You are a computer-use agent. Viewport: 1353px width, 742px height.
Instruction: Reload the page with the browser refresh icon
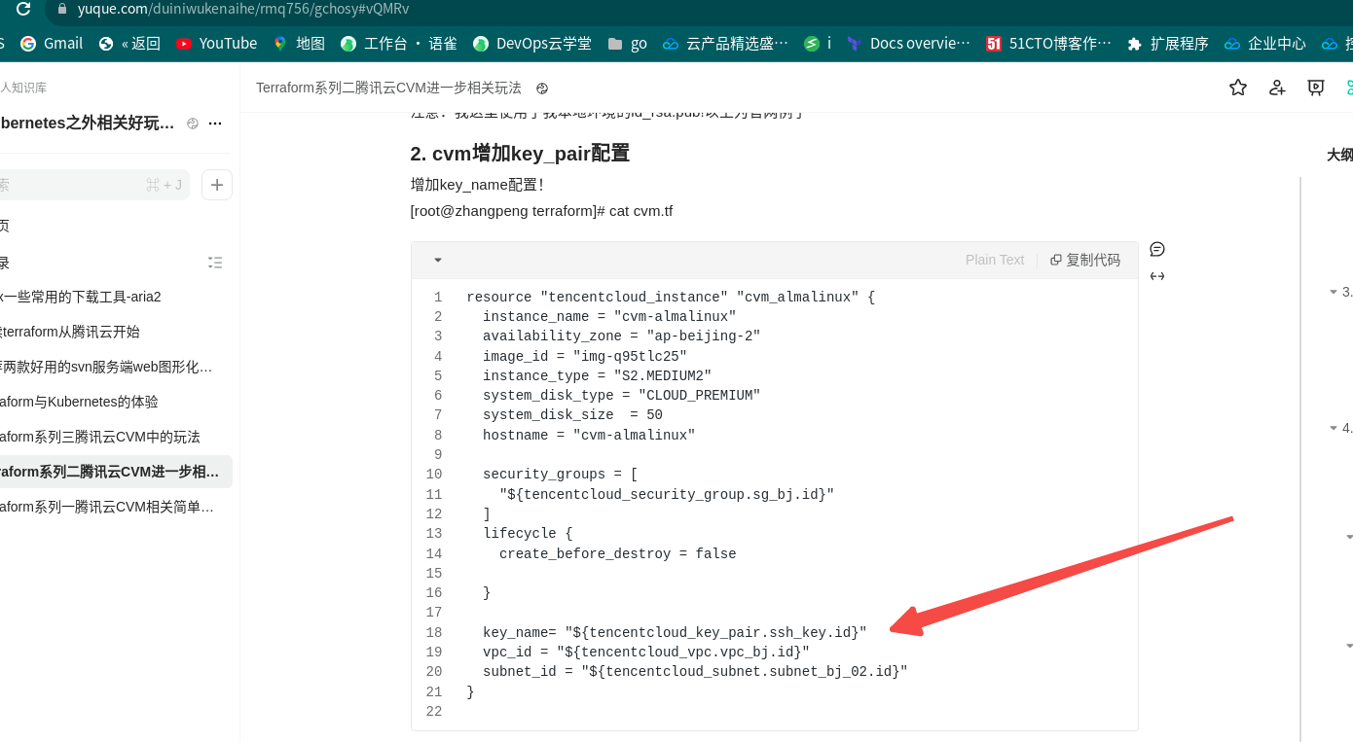click(23, 9)
